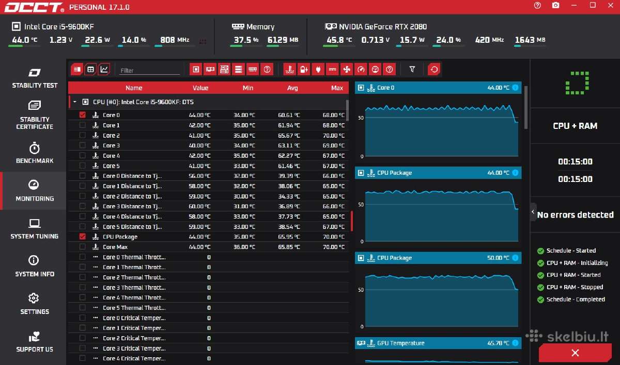Toggle the clock speedometer sensor filter

click(x=361, y=69)
